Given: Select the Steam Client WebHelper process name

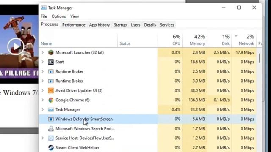Looking at the screenshot, I should pyautogui.click(x=77, y=148).
